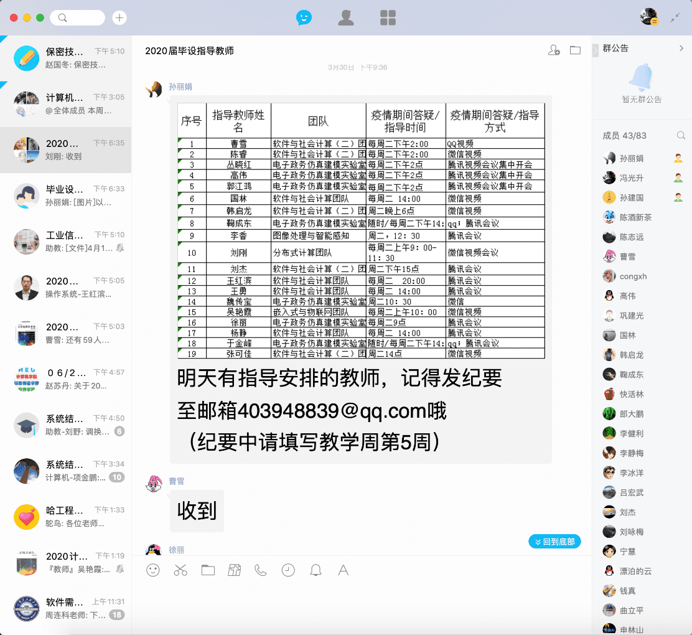Open the emoji picker in chat toolbar
The width and height of the screenshot is (692, 635).
[x=153, y=570]
